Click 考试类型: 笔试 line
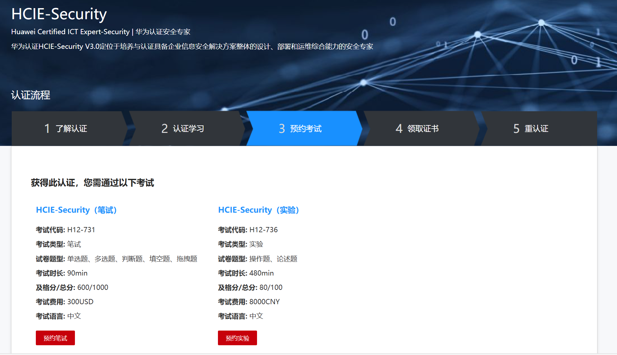Viewport: 617px width, 355px height. tap(58, 244)
